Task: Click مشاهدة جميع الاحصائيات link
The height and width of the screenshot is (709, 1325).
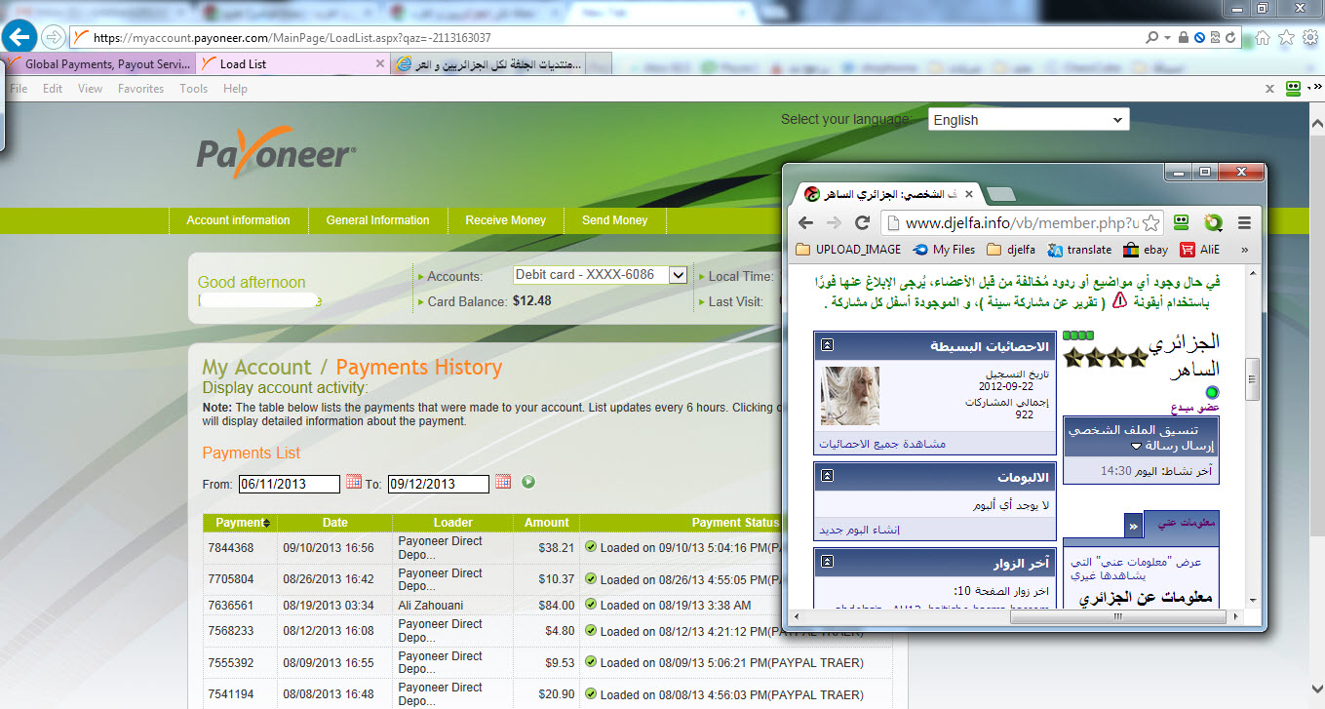Action: (882, 444)
